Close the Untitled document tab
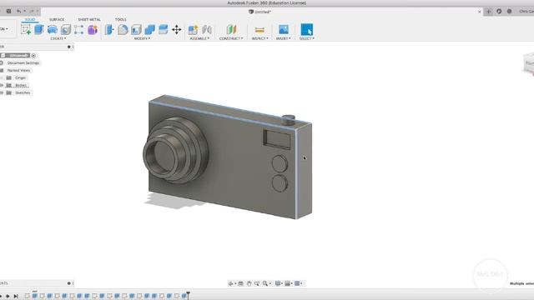 click(480, 12)
